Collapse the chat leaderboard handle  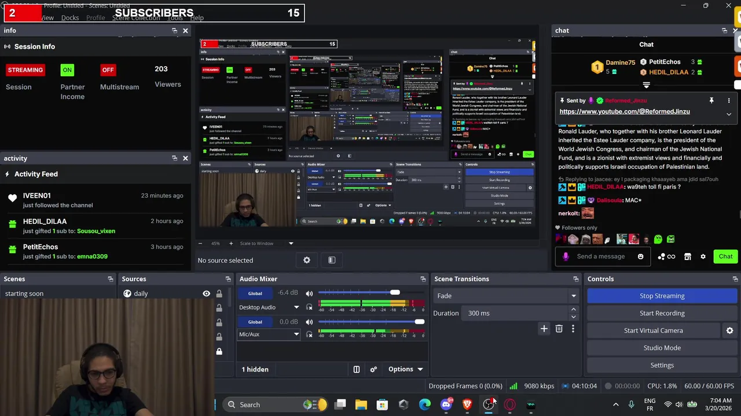point(646,85)
